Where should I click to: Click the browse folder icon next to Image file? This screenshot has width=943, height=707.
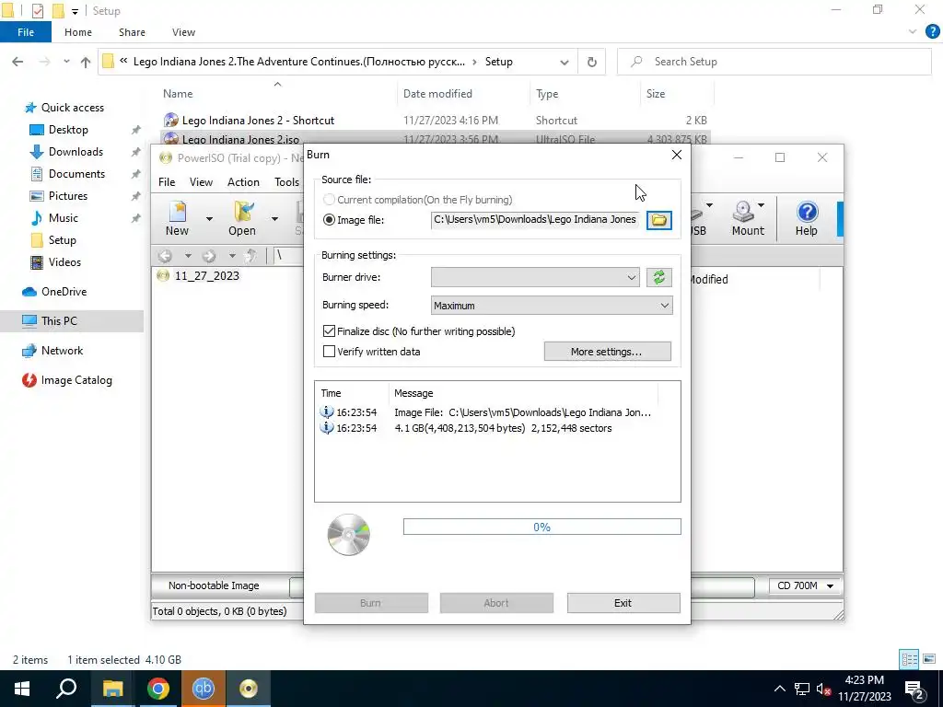click(x=658, y=220)
